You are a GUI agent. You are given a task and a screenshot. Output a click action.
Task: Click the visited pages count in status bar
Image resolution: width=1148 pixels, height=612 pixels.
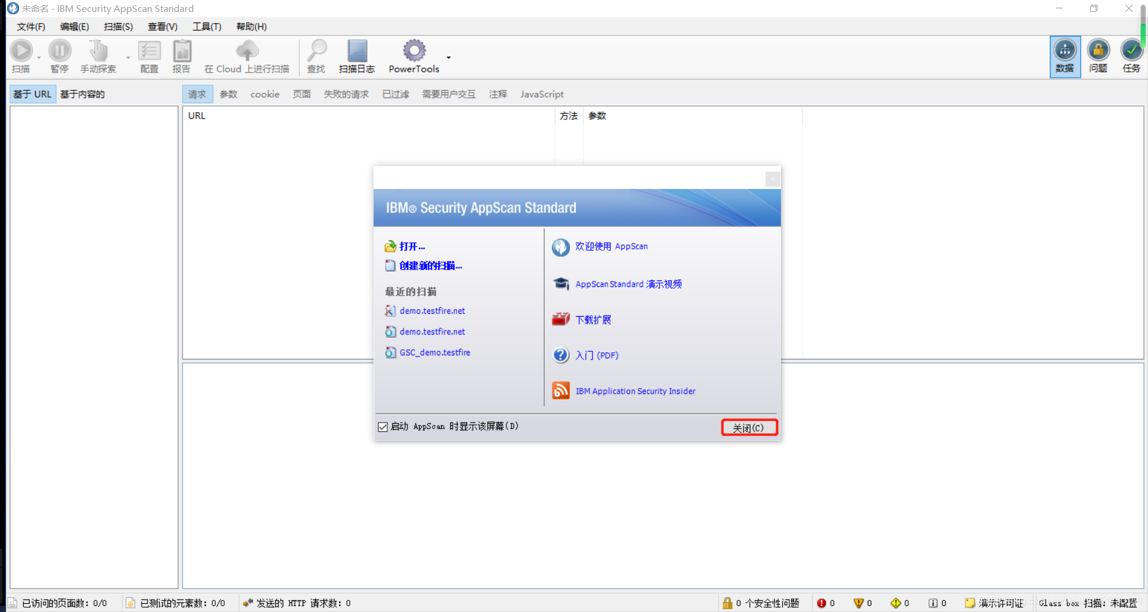click(x=64, y=603)
